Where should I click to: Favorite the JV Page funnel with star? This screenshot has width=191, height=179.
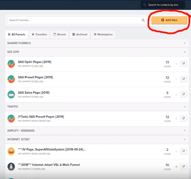click(x=176, y=151)
